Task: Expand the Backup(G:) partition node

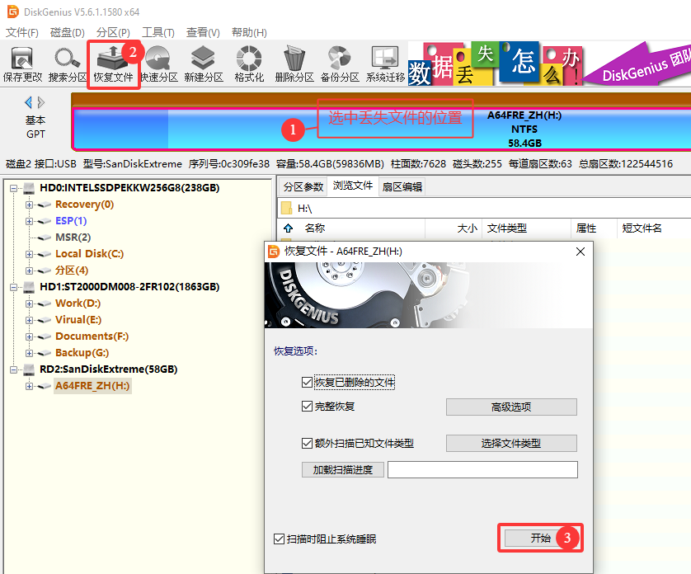Action: pos(29,353)
